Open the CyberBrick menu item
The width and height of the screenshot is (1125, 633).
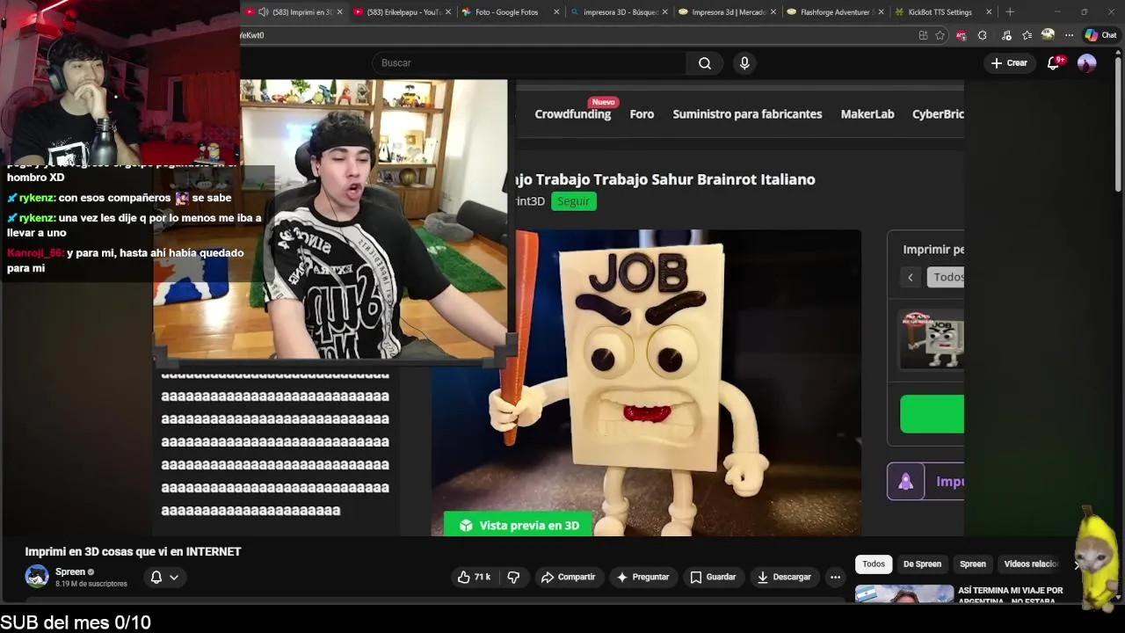938,113
